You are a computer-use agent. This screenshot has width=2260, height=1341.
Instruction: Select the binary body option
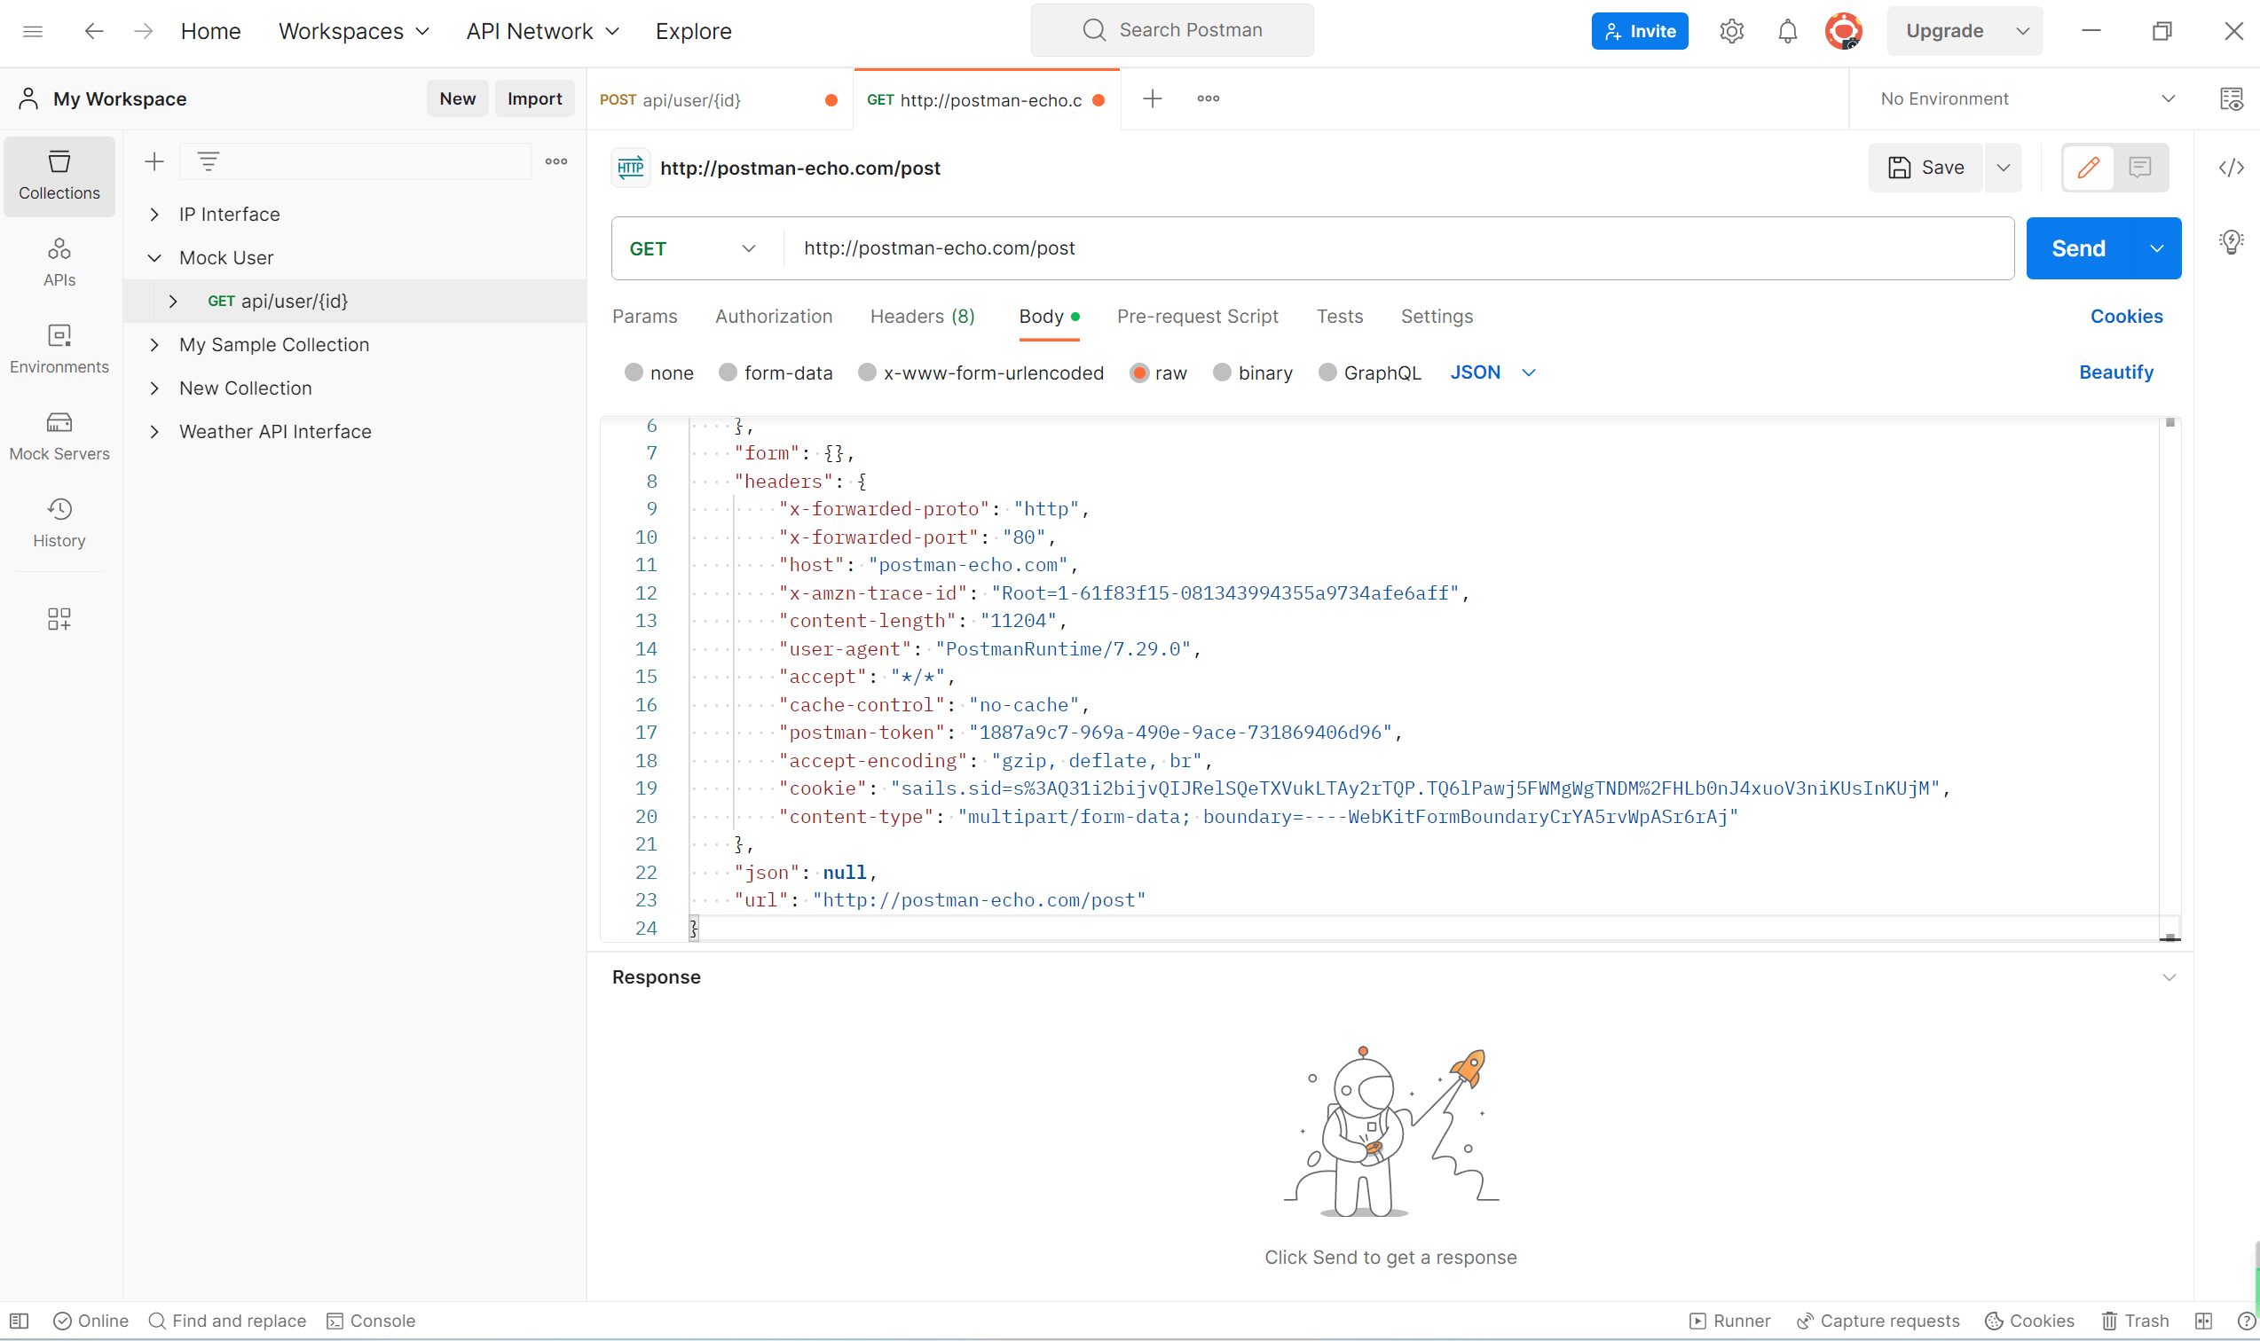pyautogui.click(x=1222, y=372)
